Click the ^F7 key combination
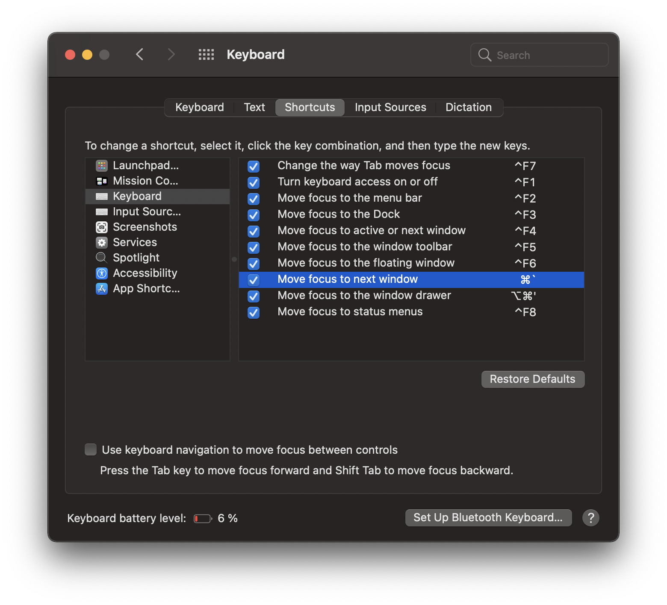This screenshot has height=605, width=667. click(525, 166)
